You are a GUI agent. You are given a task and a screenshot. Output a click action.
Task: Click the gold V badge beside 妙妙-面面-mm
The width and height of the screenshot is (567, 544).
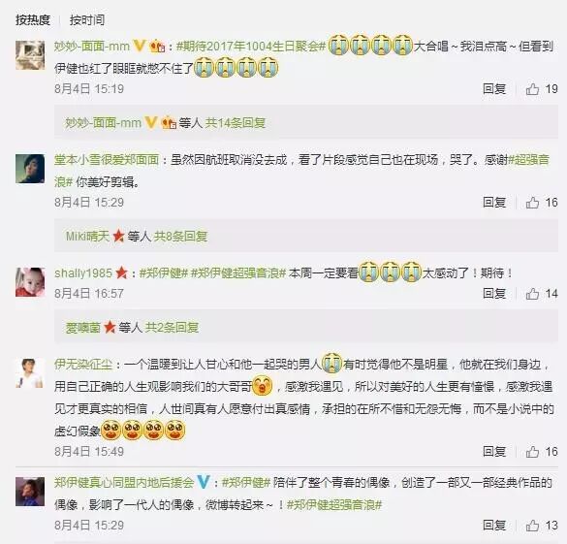[x=140, y=46]
